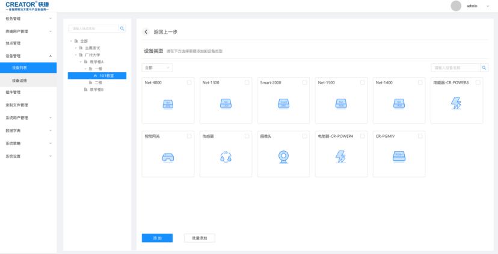Select the Smart-2000 device icon
498x254 pixels.
coord(283,104)
